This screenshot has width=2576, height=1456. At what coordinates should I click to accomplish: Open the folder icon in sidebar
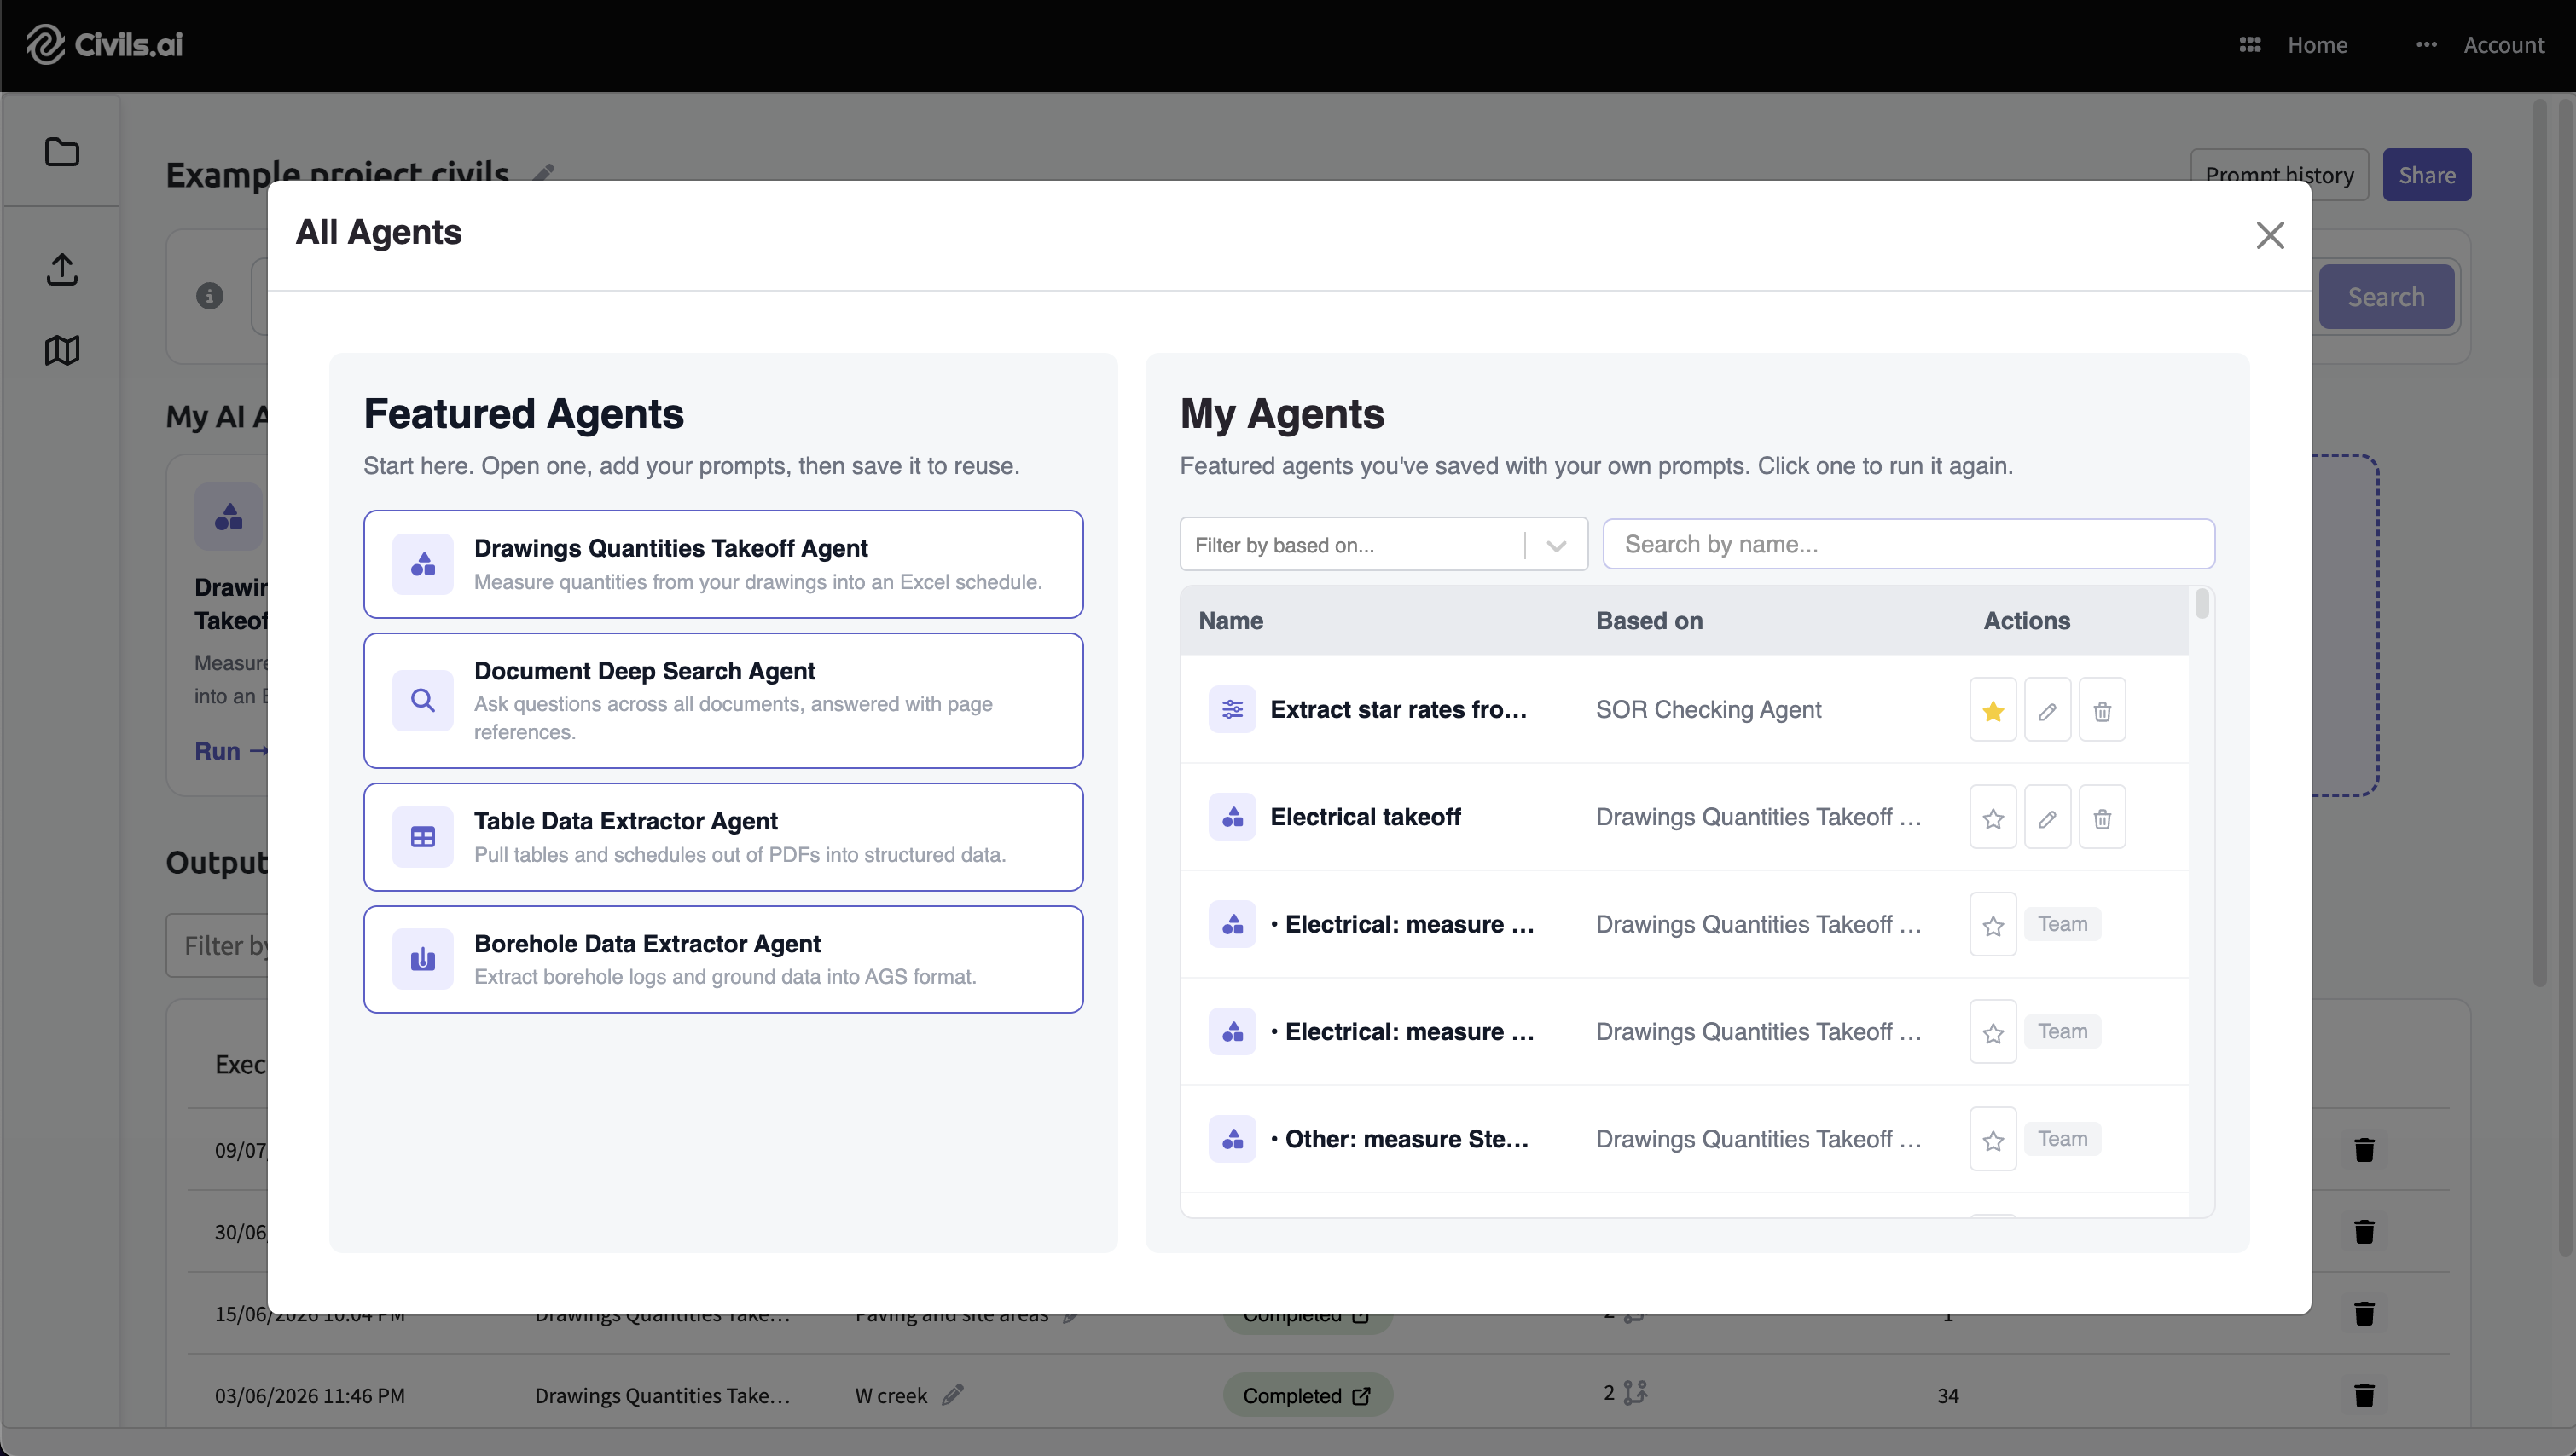pyautogui.click(x=62, y=152)
